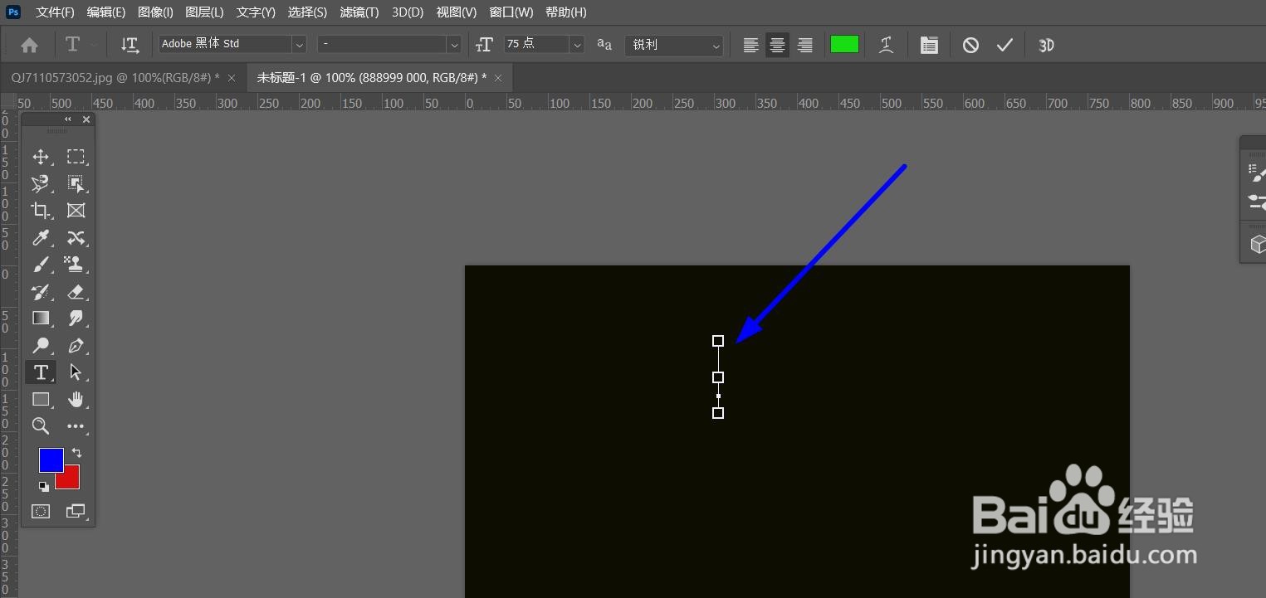
Task: Toggle text orientation
Action: [x=130, y=45]
